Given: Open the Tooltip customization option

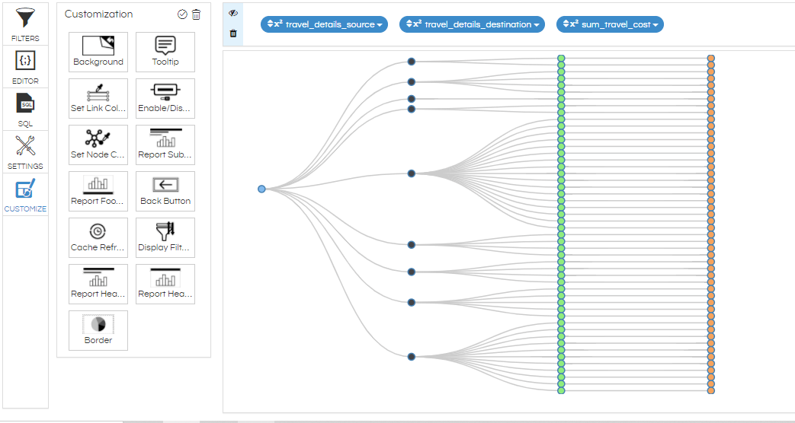Looking at the screenshot, I should [x=165, y=52].
